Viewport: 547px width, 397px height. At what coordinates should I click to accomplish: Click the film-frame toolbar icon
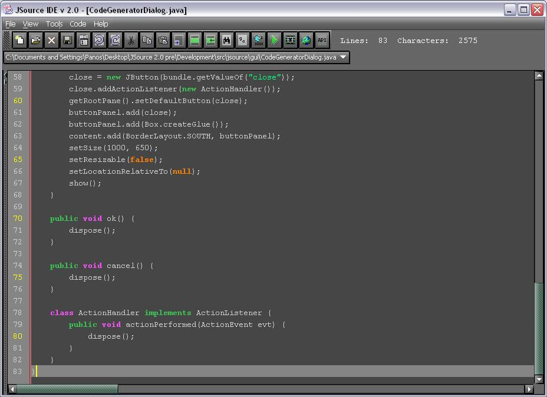pos(290,41)
